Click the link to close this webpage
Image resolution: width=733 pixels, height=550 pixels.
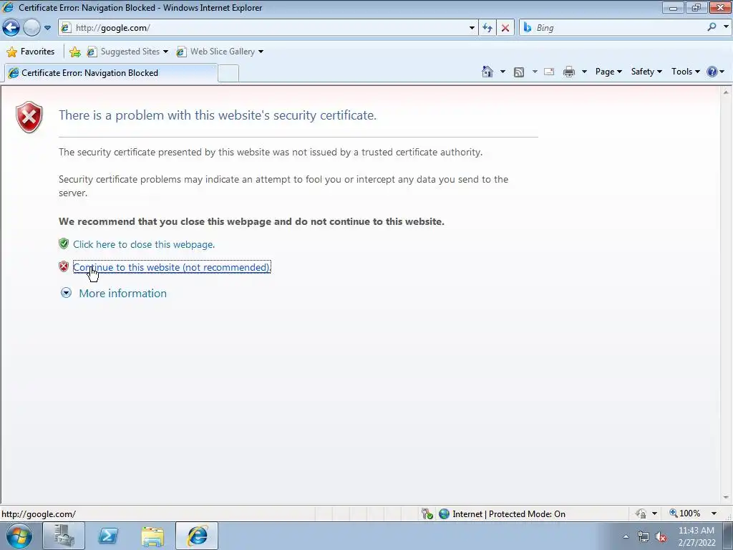(x=144, y=244)
